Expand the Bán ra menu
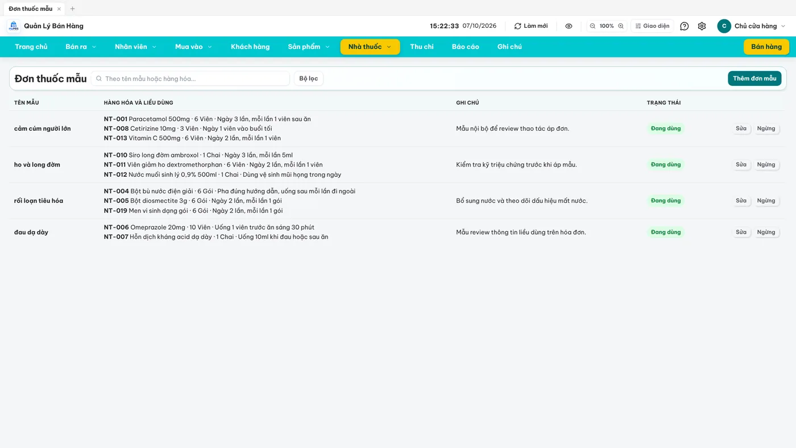This screenshot has width=796, height=448. tap(81, 47)
